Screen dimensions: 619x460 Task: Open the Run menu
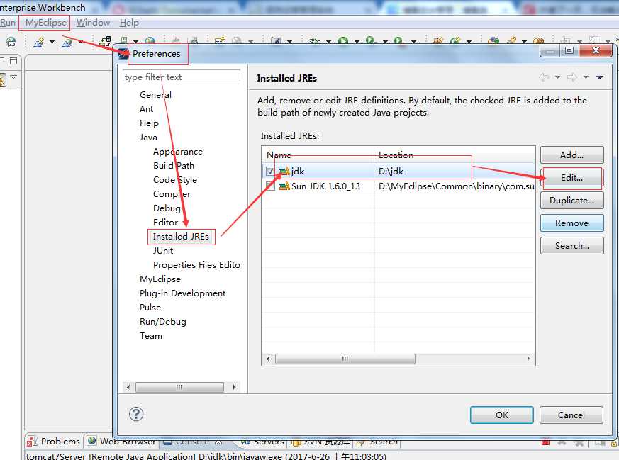[8, 23]
